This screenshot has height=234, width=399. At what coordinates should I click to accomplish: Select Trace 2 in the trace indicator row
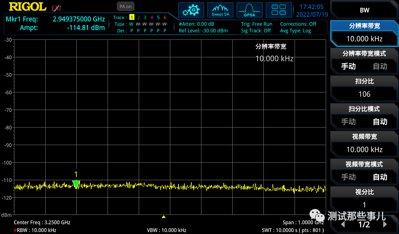(138, 18)
